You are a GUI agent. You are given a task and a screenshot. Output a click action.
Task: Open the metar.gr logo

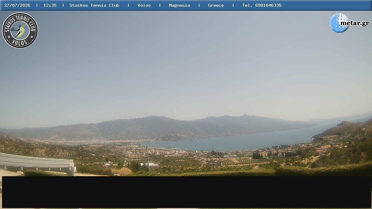[x=349, y=23]
